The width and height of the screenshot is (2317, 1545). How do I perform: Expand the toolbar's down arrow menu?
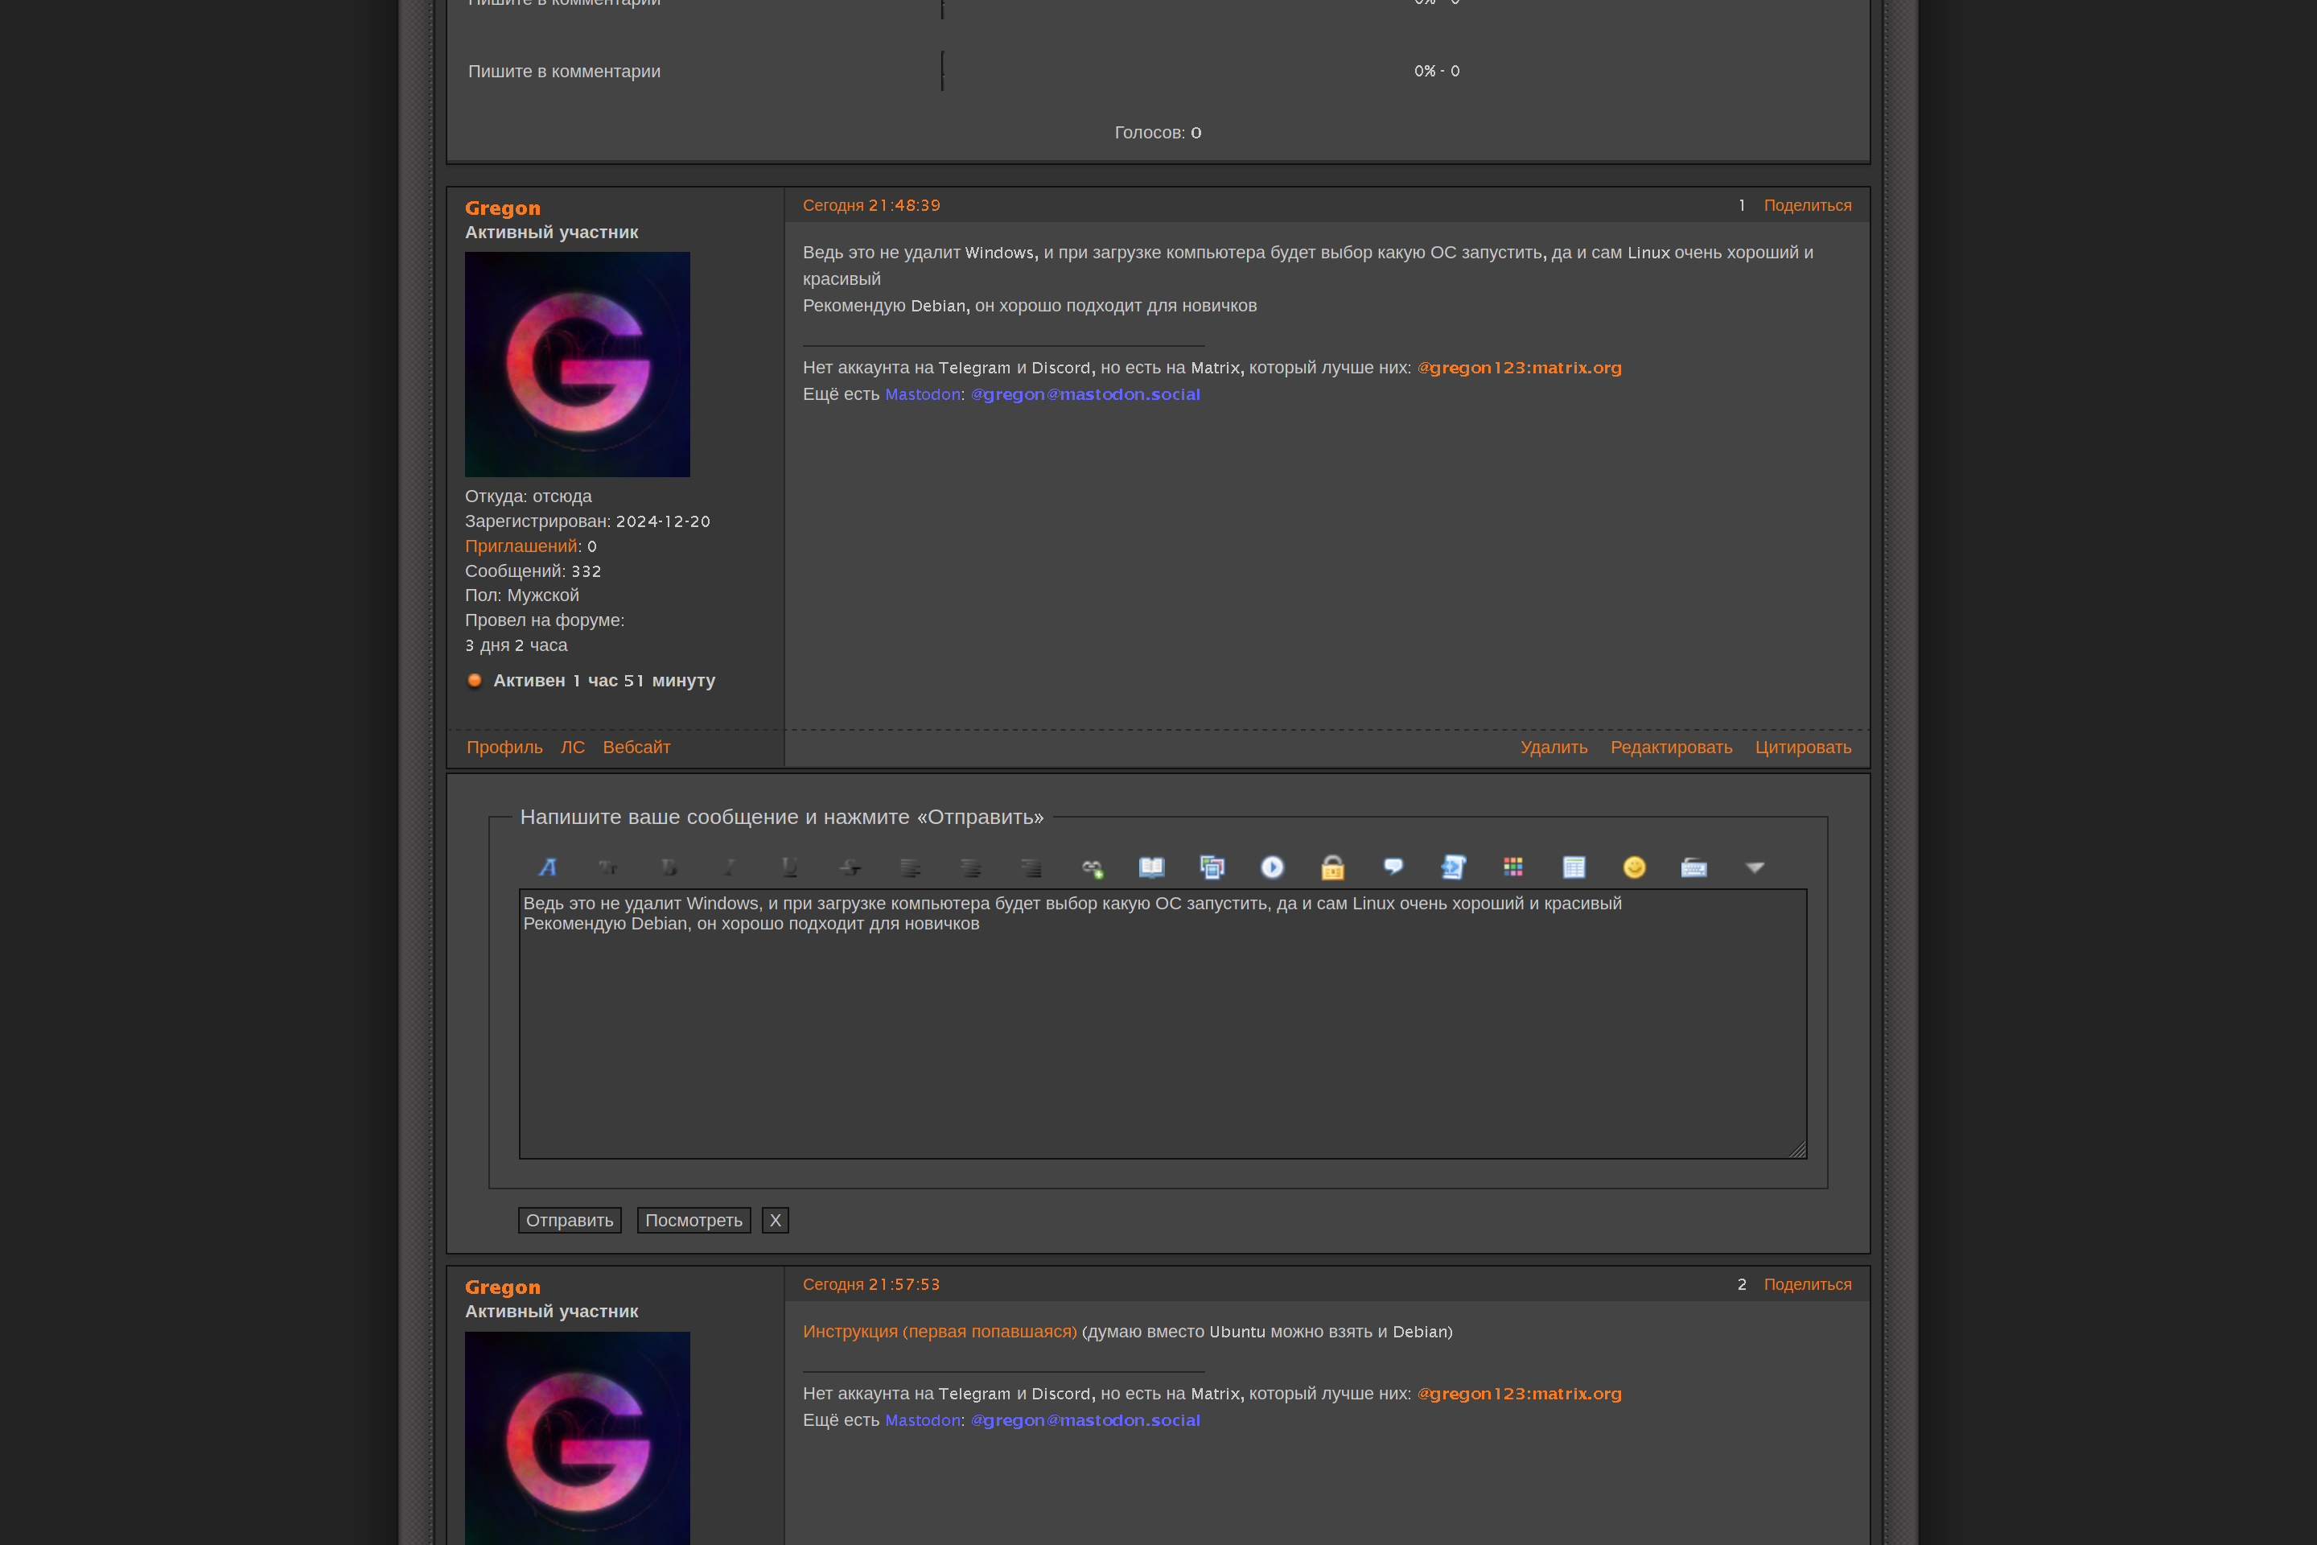click(x=1755, y=867)
